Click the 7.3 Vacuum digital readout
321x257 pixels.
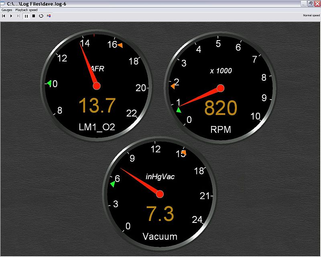(160, 214)
